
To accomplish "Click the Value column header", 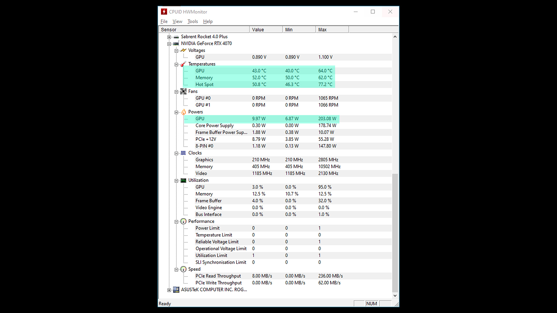I will point(266,30).
